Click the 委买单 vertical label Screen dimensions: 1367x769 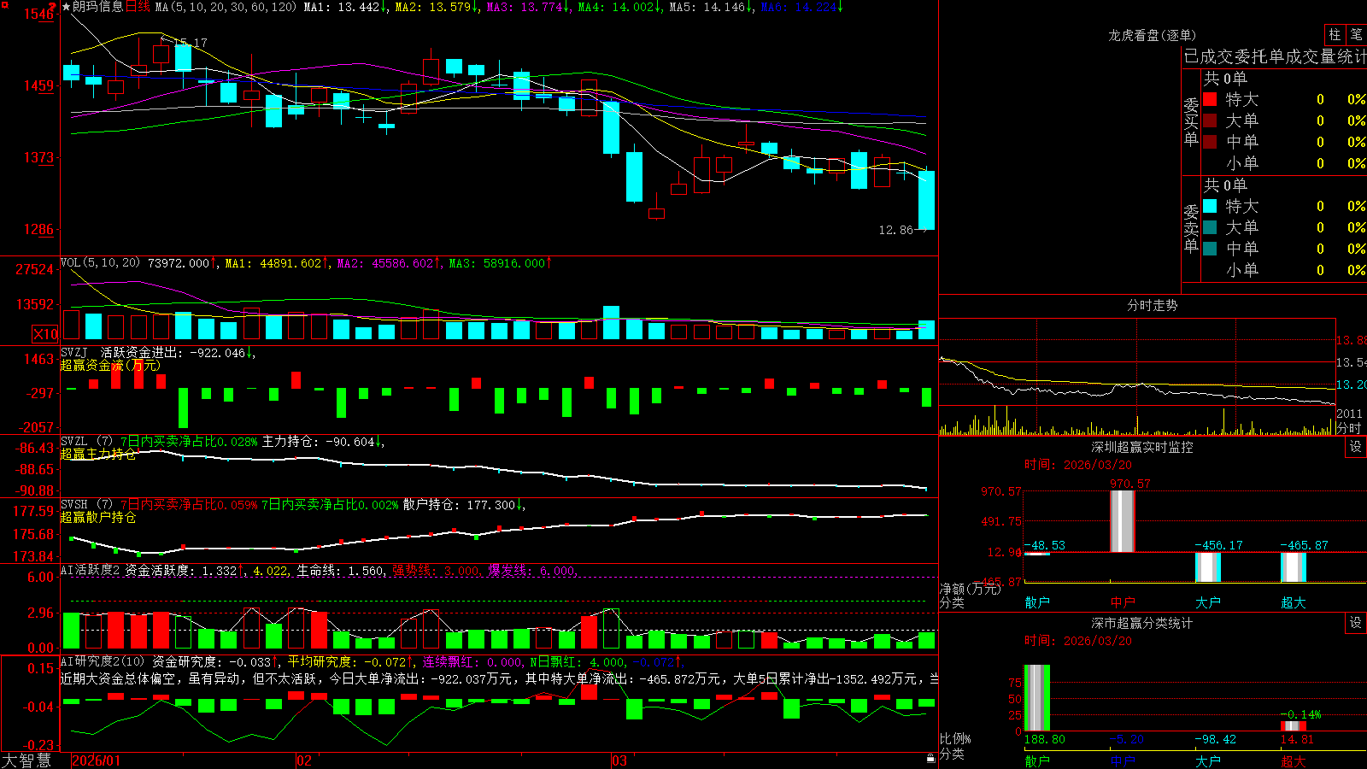point(1191,121)
